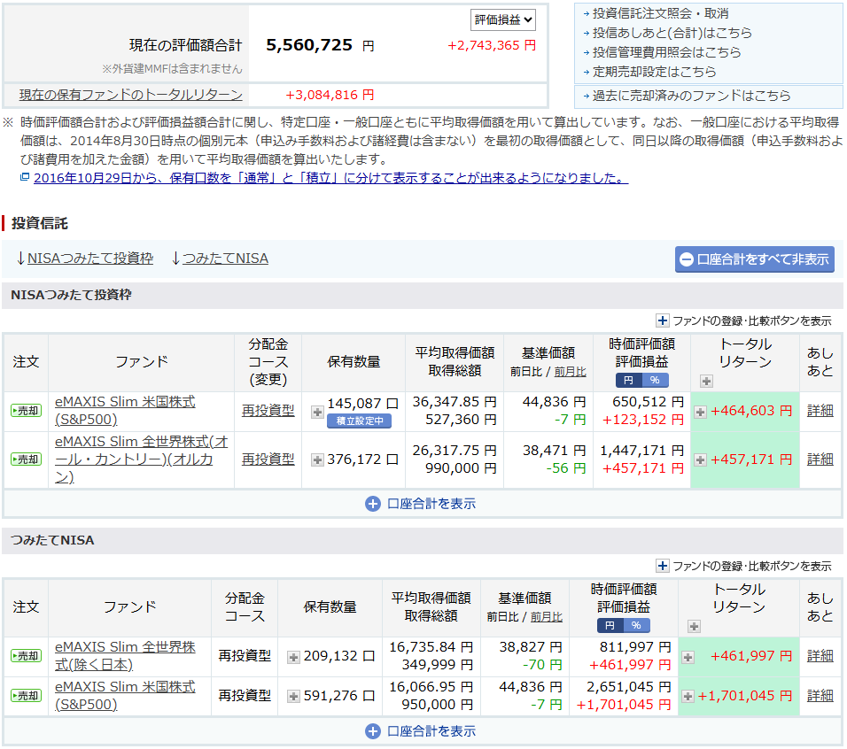Viewport: 847px width, 749px height.
Task: Expand total return plus beside +461,997 円 in last column
Action: point(688,657)
